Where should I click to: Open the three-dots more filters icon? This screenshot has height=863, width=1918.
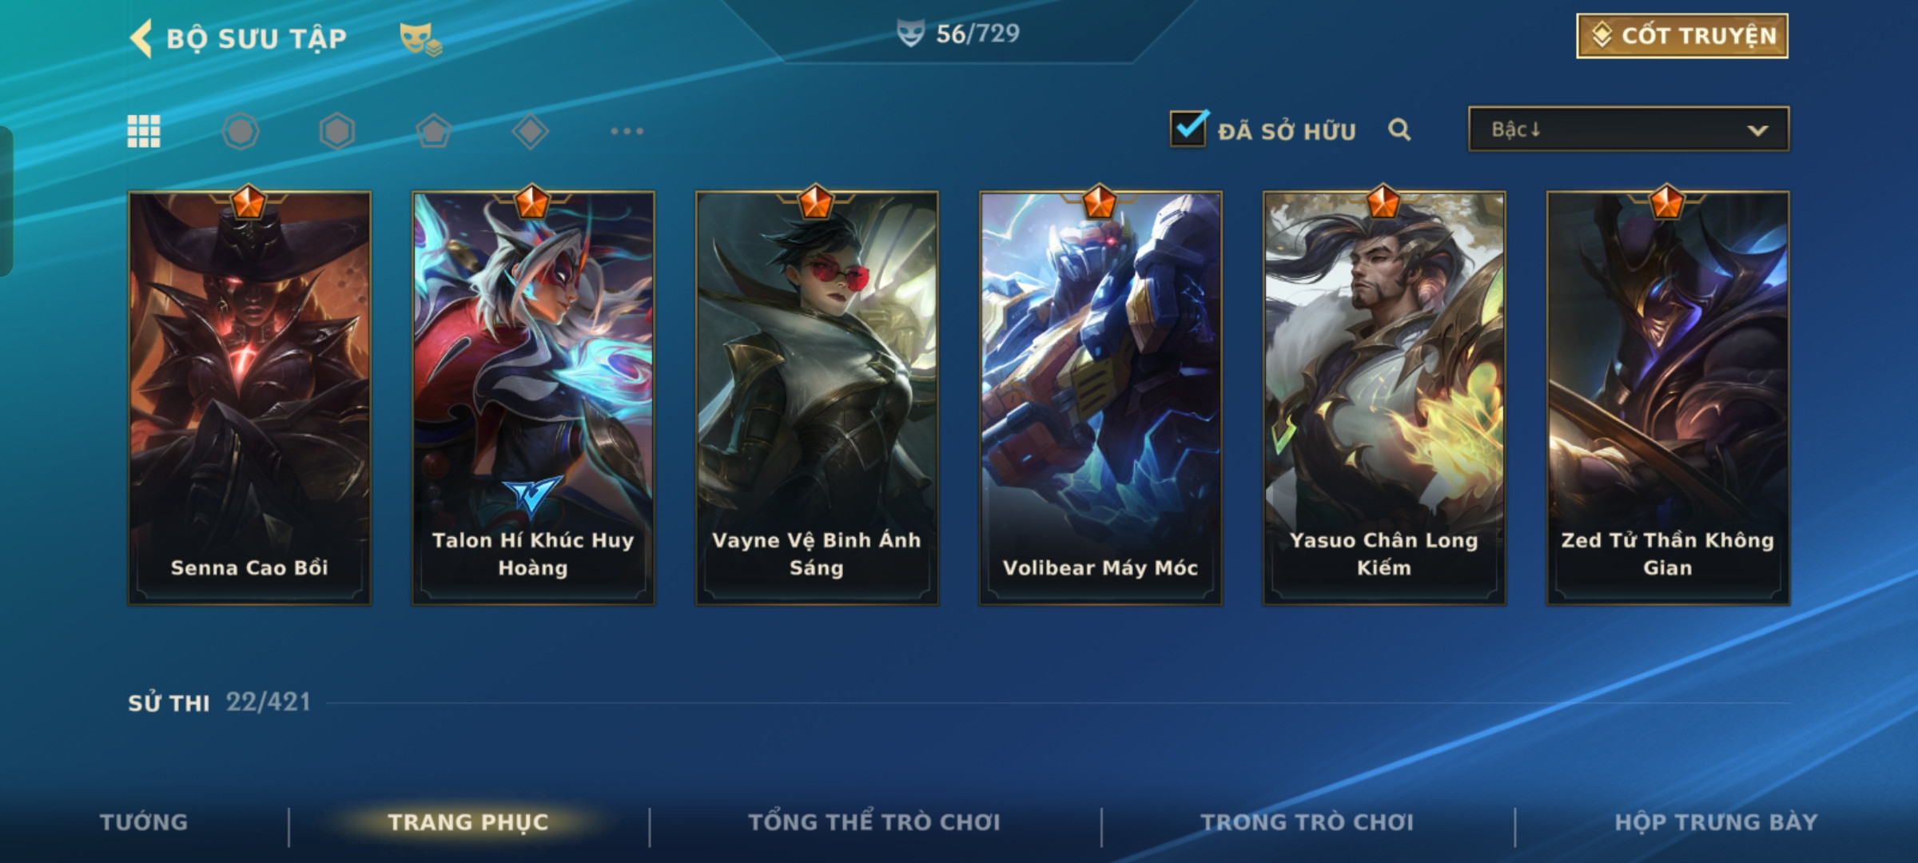[x=627, y=131]
